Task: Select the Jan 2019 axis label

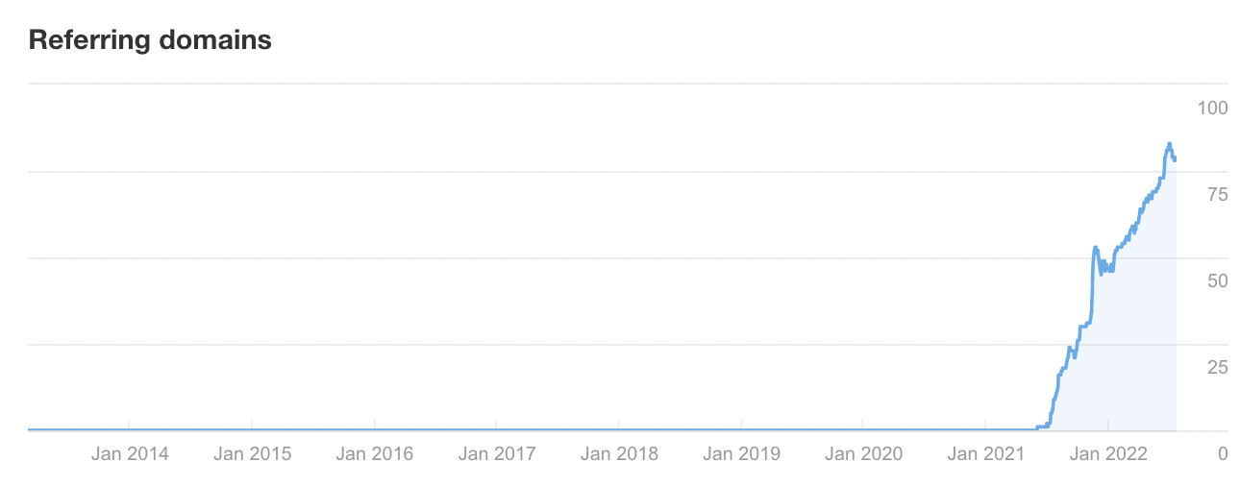Action: 741,454
